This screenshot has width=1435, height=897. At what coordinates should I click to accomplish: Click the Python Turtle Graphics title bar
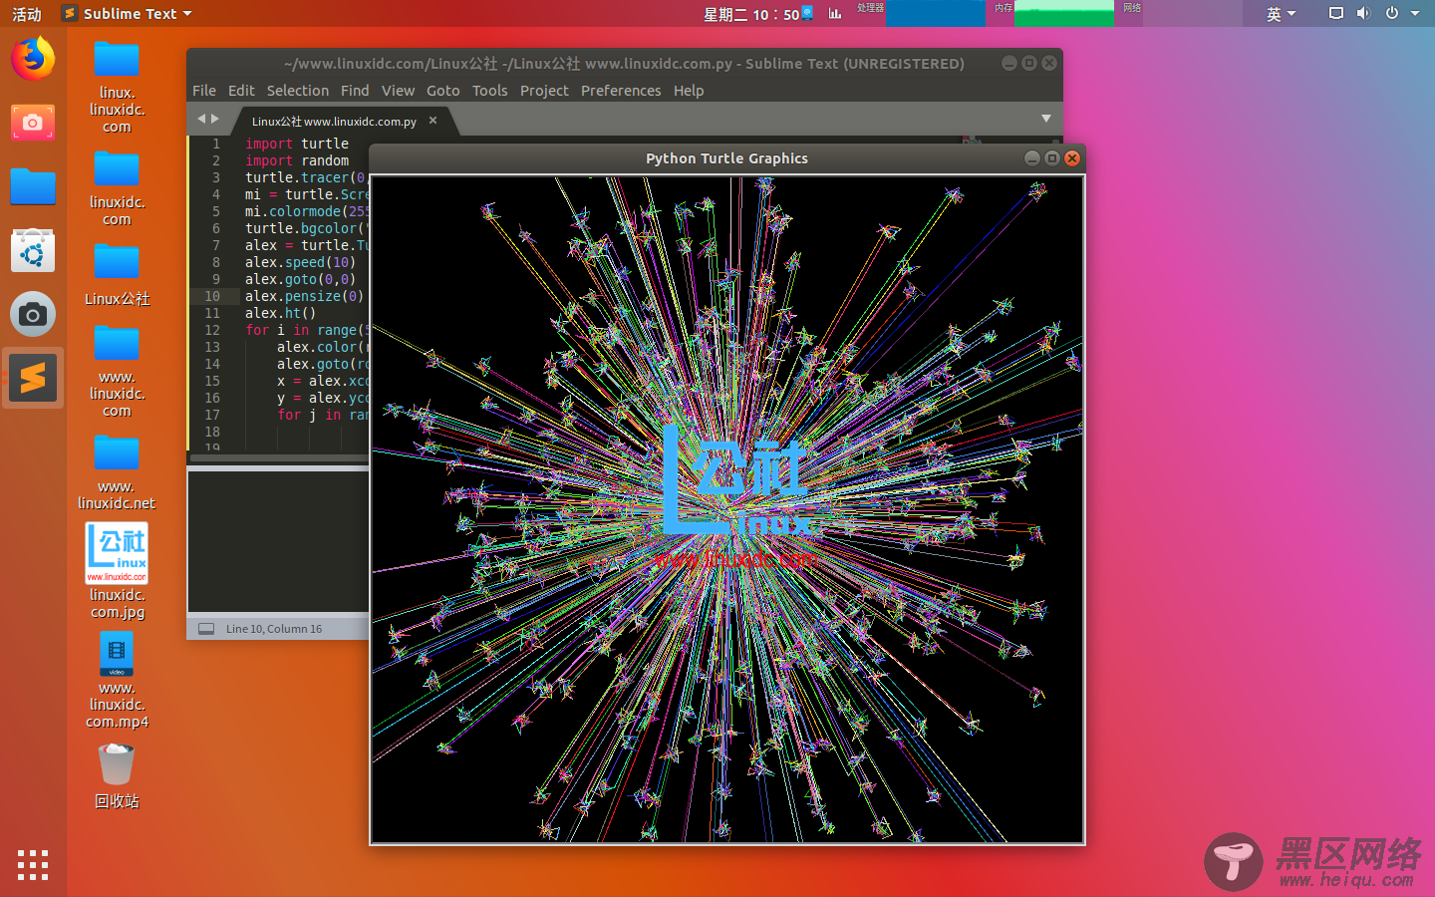point(726,158)
